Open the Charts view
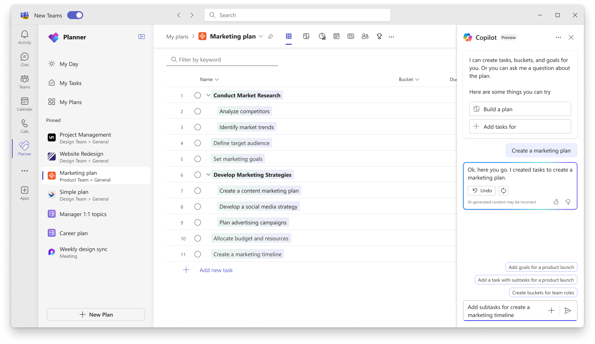 322,36
